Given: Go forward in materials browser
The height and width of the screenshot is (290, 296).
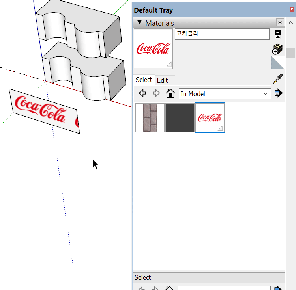Looking at the screenshot, I should pos(156,93).
